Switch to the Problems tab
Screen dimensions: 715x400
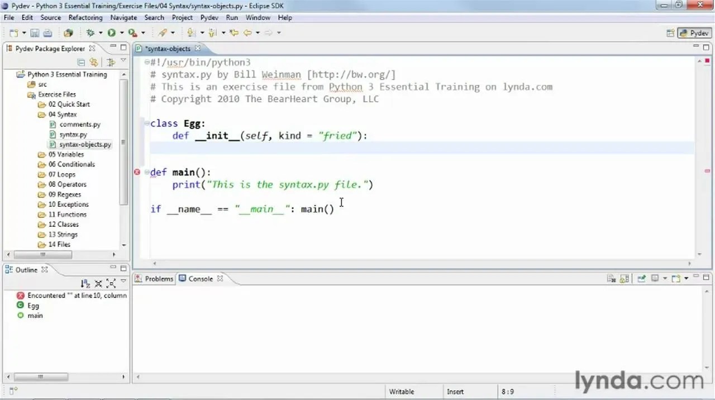pyautogui.click(x=159, y=278)
